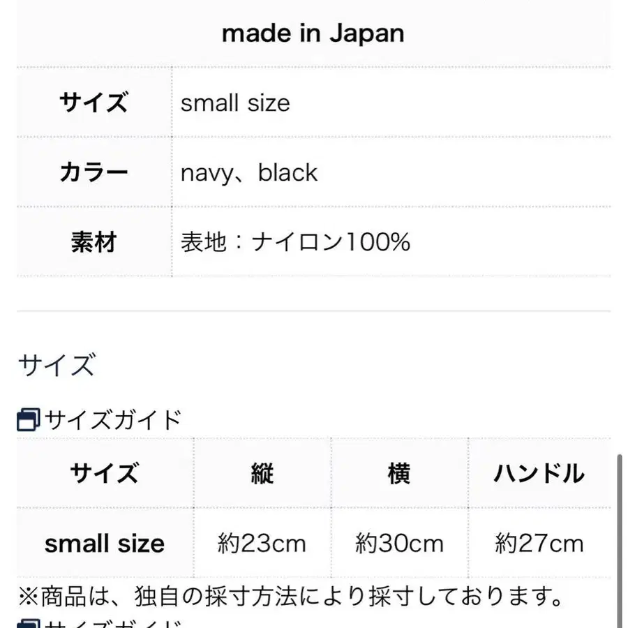The height and width of the screenshot is (628, 628).
Task: Click the カラー row header cell
Action: pos(94,172)
